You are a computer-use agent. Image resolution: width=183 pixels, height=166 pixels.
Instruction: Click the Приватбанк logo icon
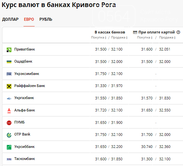tap(9, 50)
